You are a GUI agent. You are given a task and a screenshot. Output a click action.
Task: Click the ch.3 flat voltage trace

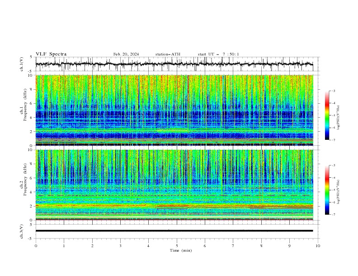pos(174,231)
